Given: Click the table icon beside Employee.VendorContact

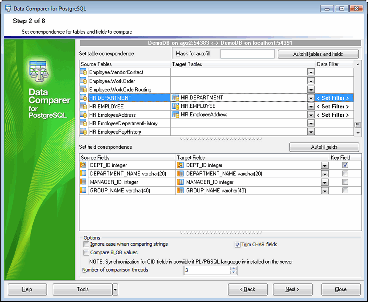Looking at the screenshot, I should pos(83,72).
